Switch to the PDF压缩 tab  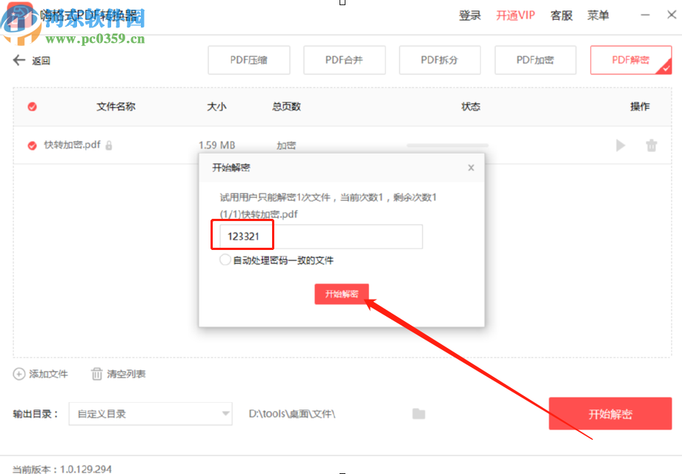pyautogui.click(x=248, y=60)
